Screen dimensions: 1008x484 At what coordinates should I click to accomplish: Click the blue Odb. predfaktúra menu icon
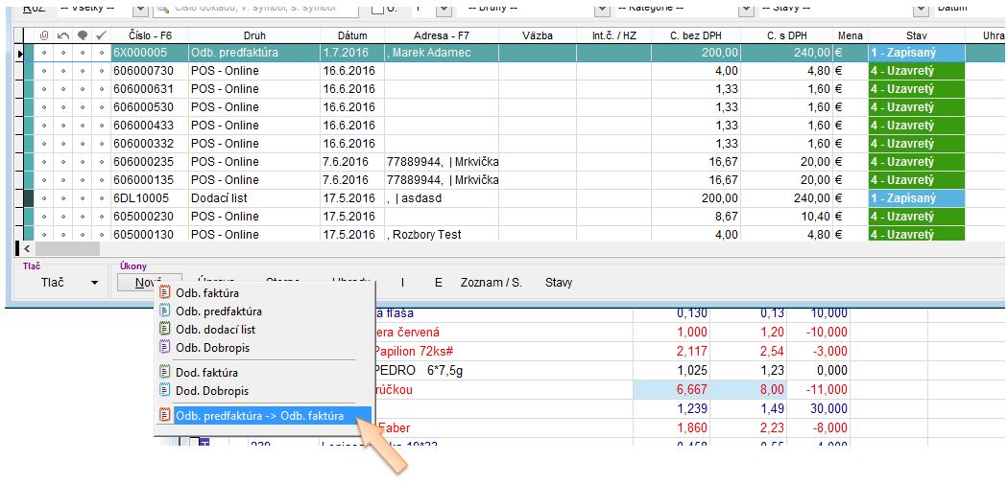(x=165, y=311)
